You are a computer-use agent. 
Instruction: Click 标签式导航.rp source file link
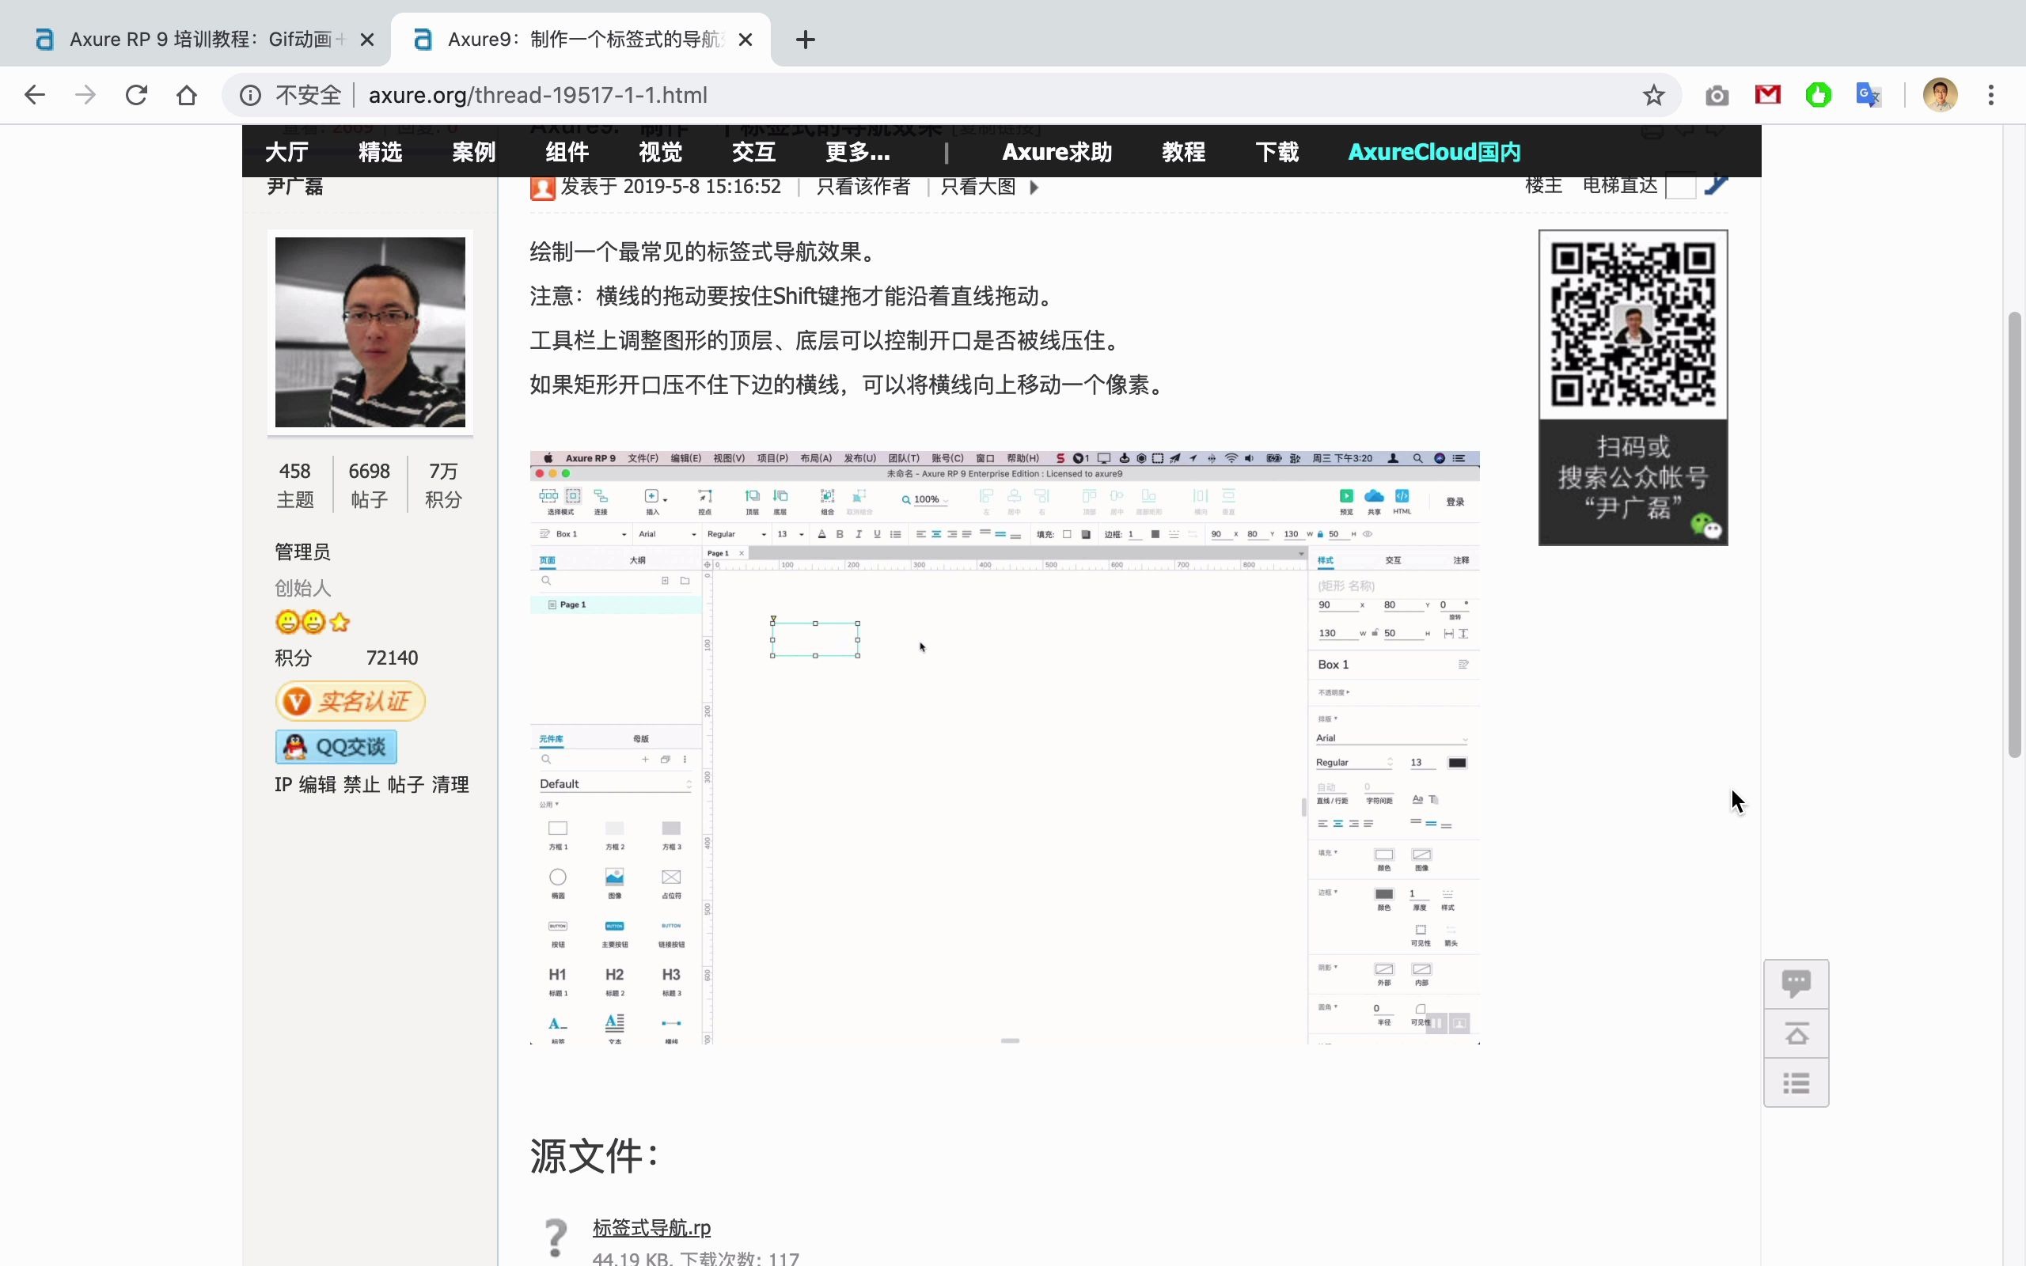651,1226
